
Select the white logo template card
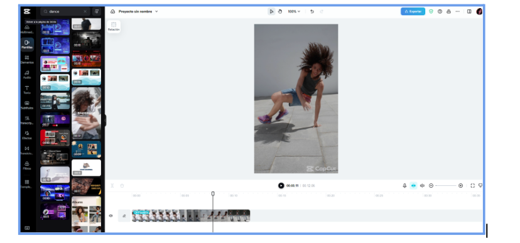[x=86, y=168]
